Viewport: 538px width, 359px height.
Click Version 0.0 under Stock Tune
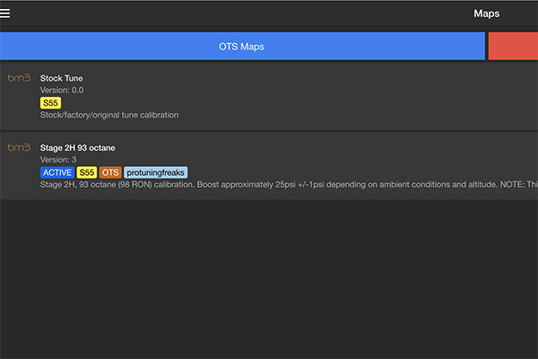click(x=62, y=90)
